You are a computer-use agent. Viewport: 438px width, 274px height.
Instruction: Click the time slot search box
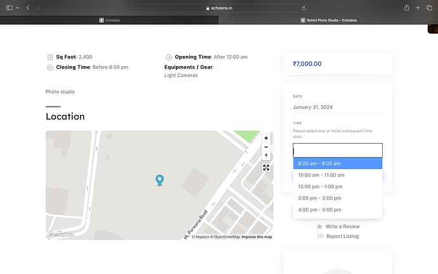tap(338, 151)
